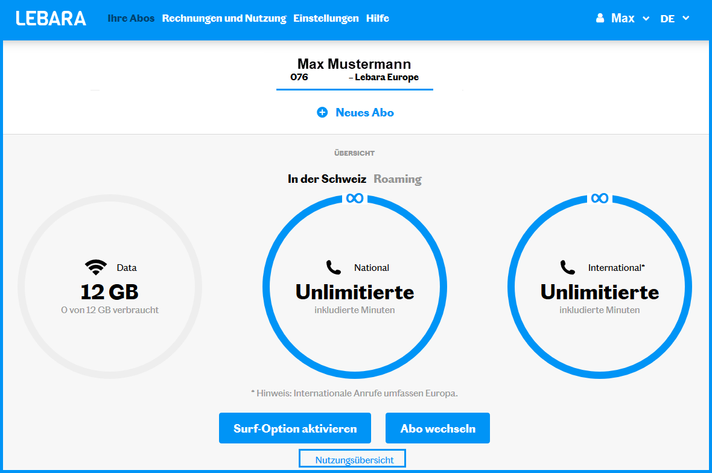Click the International unlimited minutes ring
The height and width of the screenshot is (473, 712).
(599, 287)
